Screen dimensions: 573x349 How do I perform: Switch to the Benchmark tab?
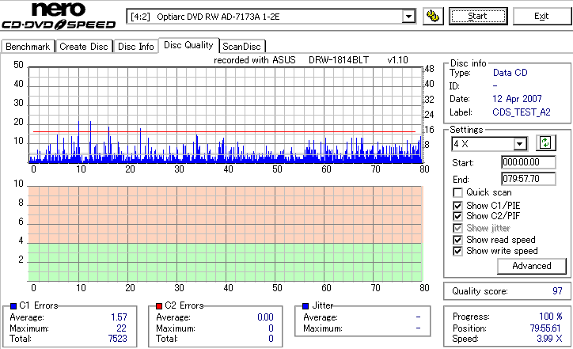click(x=28, y=47)
